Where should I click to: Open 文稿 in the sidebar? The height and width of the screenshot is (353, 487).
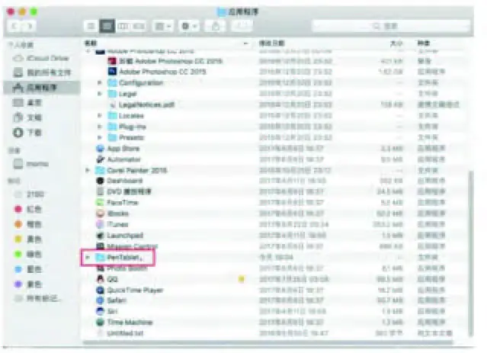27,117
